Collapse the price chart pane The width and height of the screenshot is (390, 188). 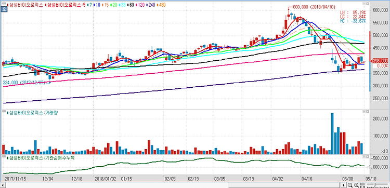[364, 4]
